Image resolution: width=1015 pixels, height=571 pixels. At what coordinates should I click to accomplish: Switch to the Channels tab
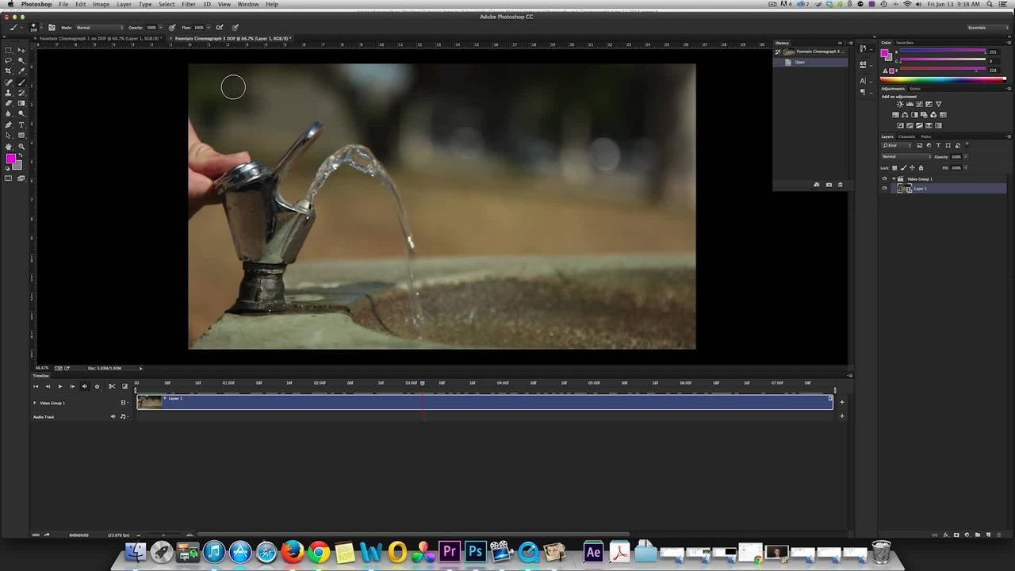point(906,136)
